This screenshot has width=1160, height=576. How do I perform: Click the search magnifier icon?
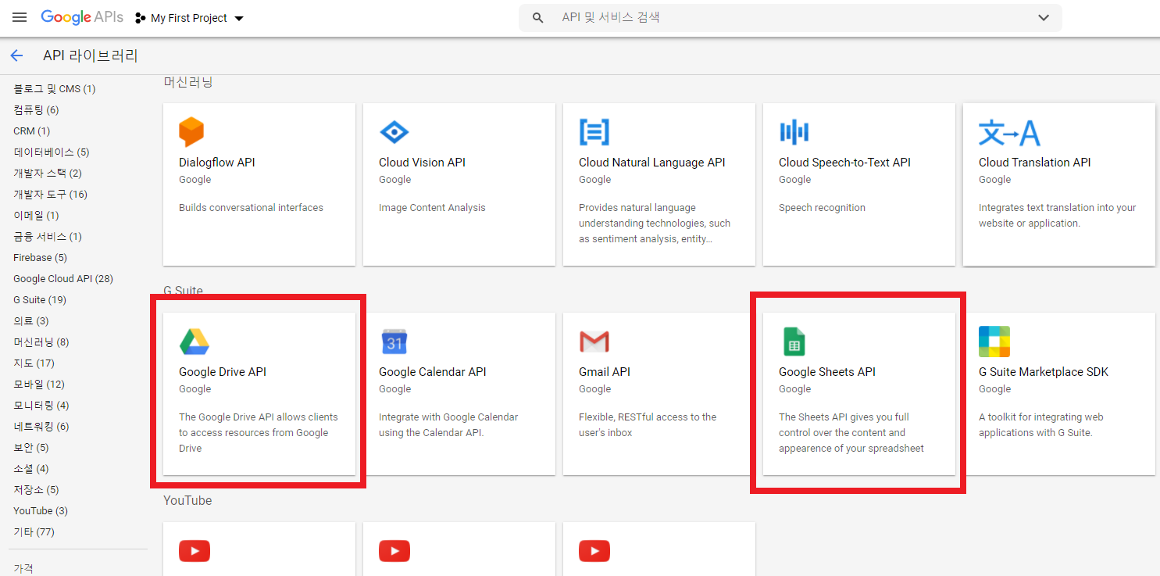(538, 17)
